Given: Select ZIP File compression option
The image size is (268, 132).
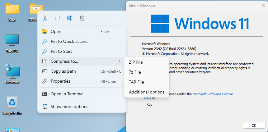Looking at the screenshot, I should (x=147, y=62).
